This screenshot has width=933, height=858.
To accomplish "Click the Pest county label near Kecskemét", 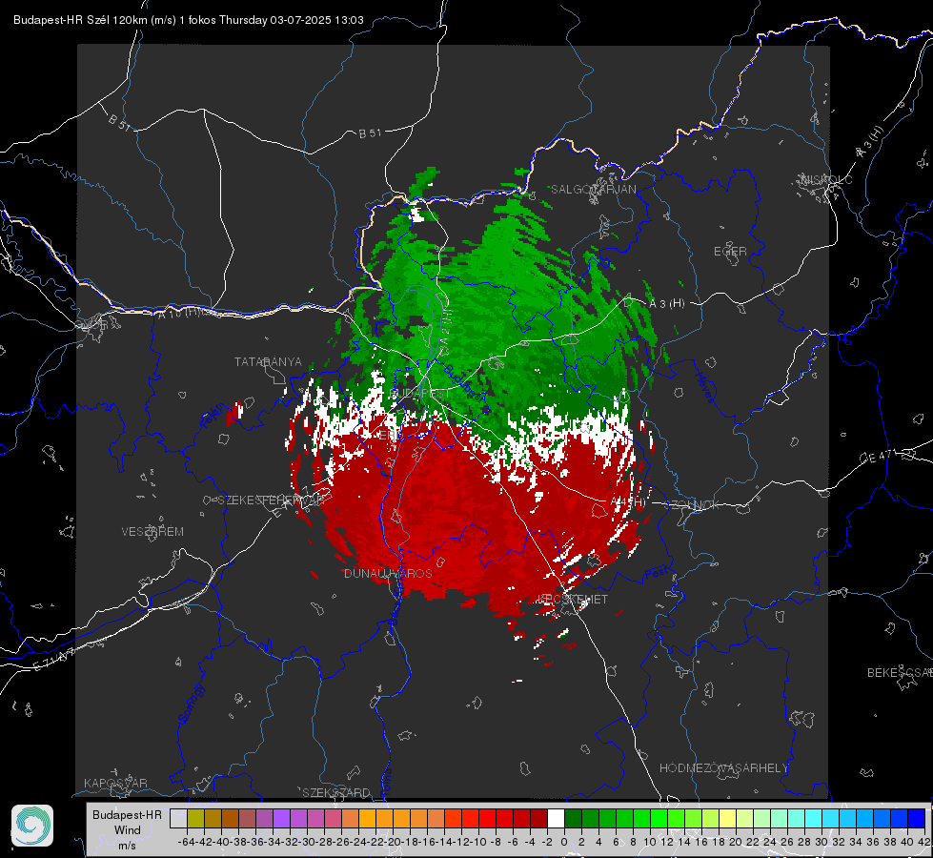I will (x=657, y=574).
